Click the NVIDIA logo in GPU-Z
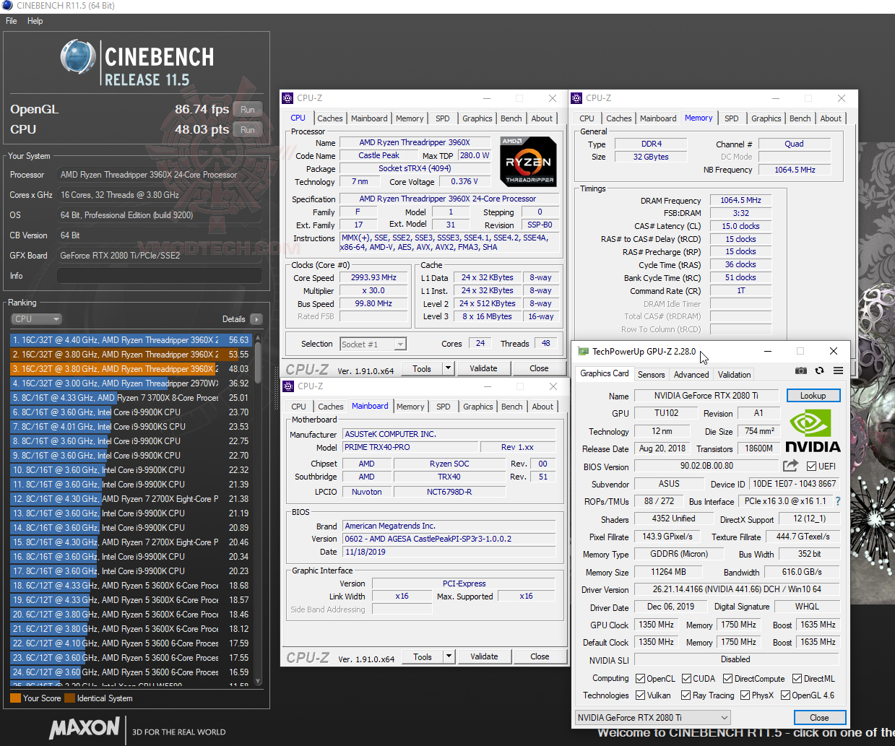Image resolution: width=895 pixels, height=746 pixels. pos(813,431)
